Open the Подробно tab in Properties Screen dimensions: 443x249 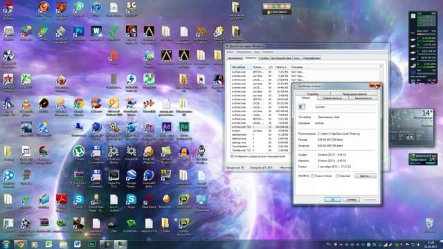coord(313,94)
